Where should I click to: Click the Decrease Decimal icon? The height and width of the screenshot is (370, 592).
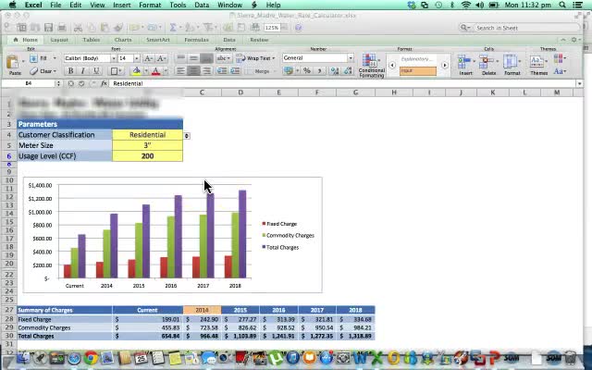coord(348,71)
